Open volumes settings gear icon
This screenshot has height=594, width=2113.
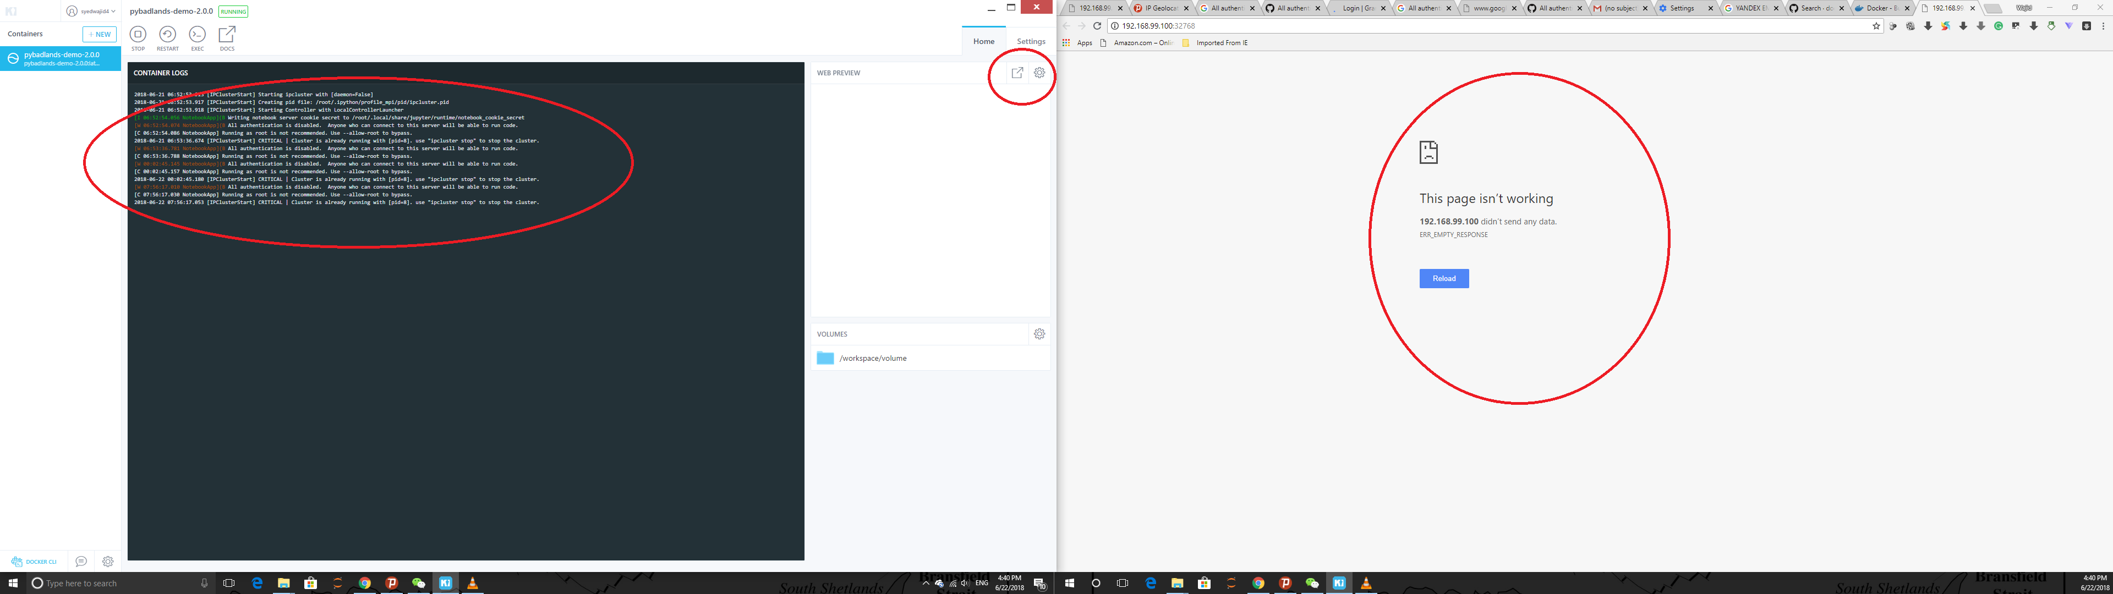point(1039,334)
